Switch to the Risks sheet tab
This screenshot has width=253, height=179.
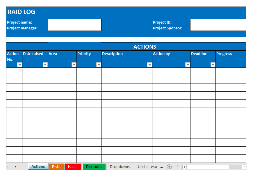[56, 167]
